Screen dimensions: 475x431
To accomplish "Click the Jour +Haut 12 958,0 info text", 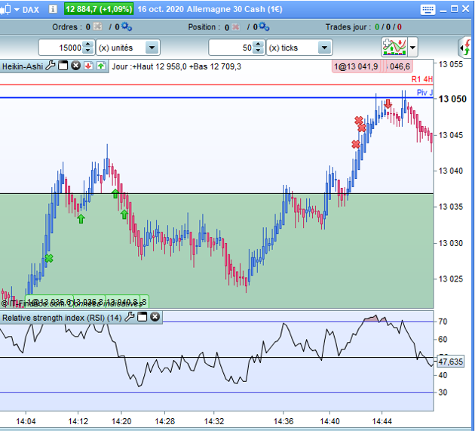I will (176, 66).
